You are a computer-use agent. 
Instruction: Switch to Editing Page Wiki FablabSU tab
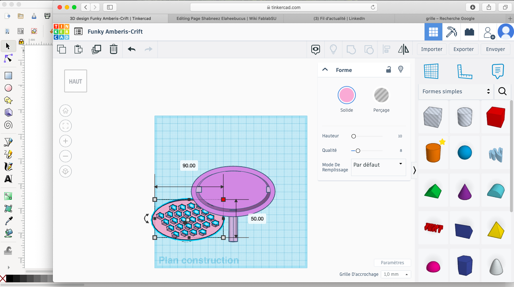(226, 18)
